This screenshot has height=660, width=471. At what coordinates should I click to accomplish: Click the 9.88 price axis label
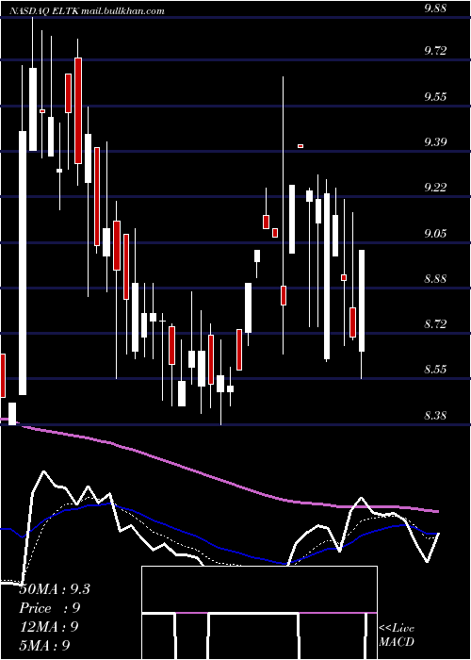coord(435,8)
